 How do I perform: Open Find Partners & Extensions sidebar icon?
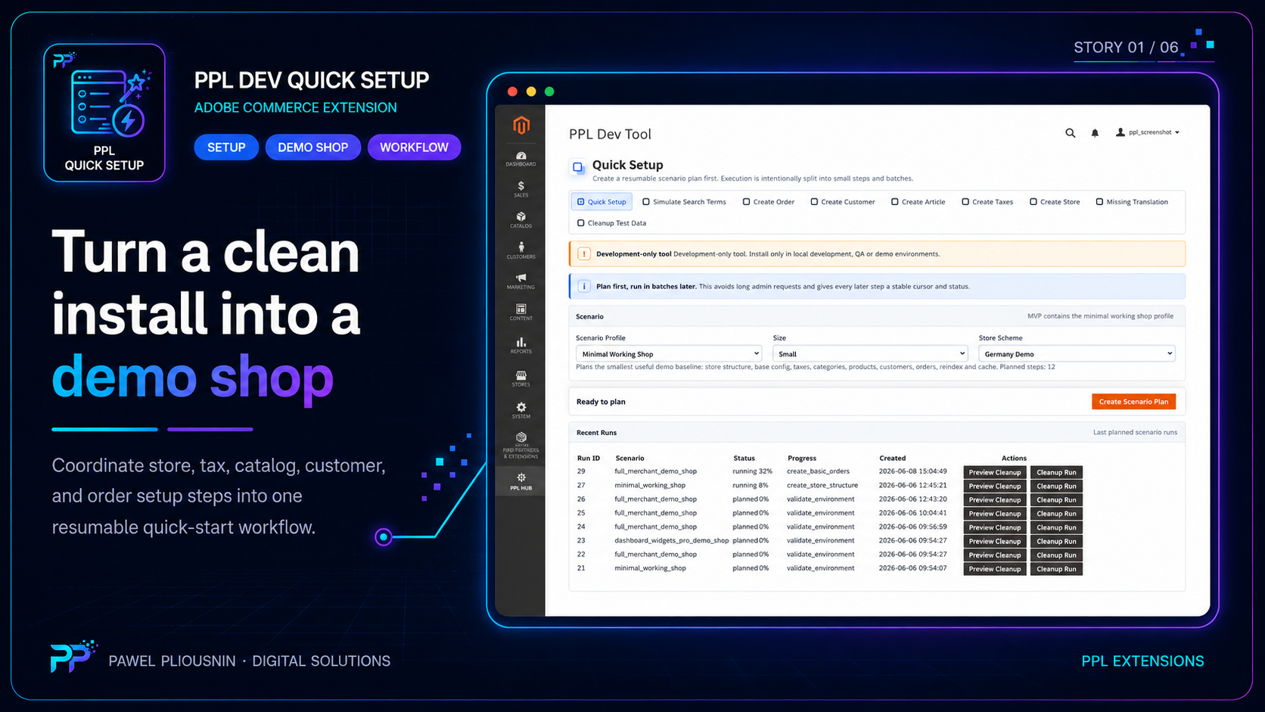point(521,446)
